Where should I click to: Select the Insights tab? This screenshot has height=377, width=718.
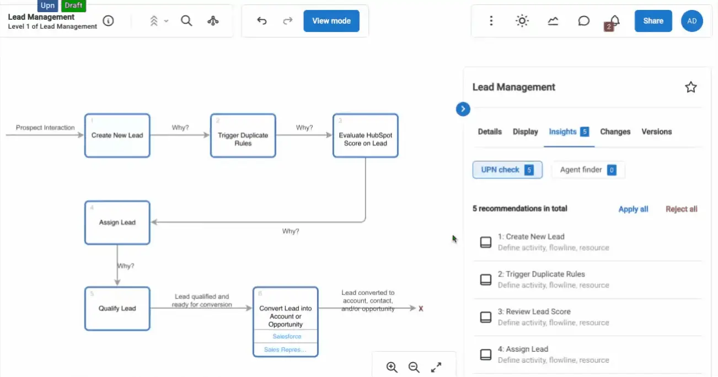pyautogui.click(x=569, y=132)
